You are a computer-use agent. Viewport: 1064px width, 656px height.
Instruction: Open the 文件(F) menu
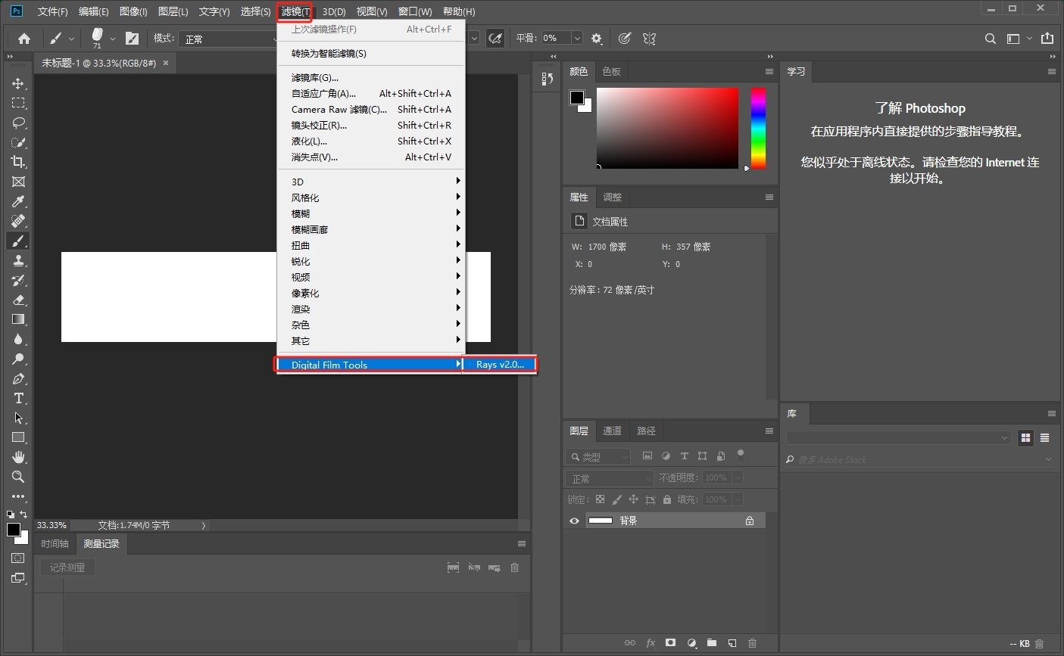click(52, 11)
